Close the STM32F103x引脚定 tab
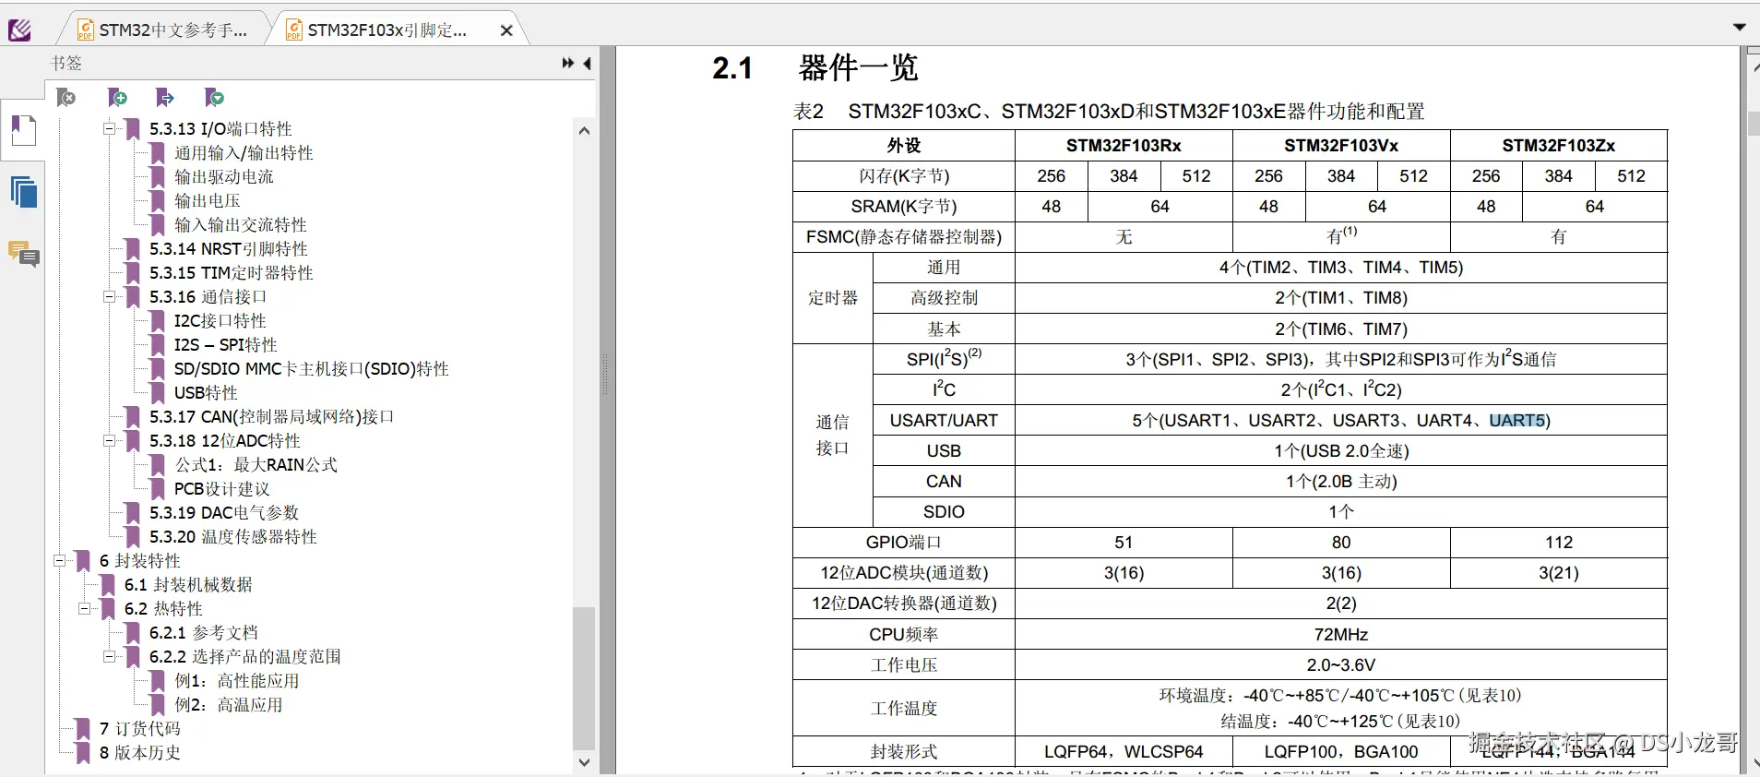 [x=506, y=30]
